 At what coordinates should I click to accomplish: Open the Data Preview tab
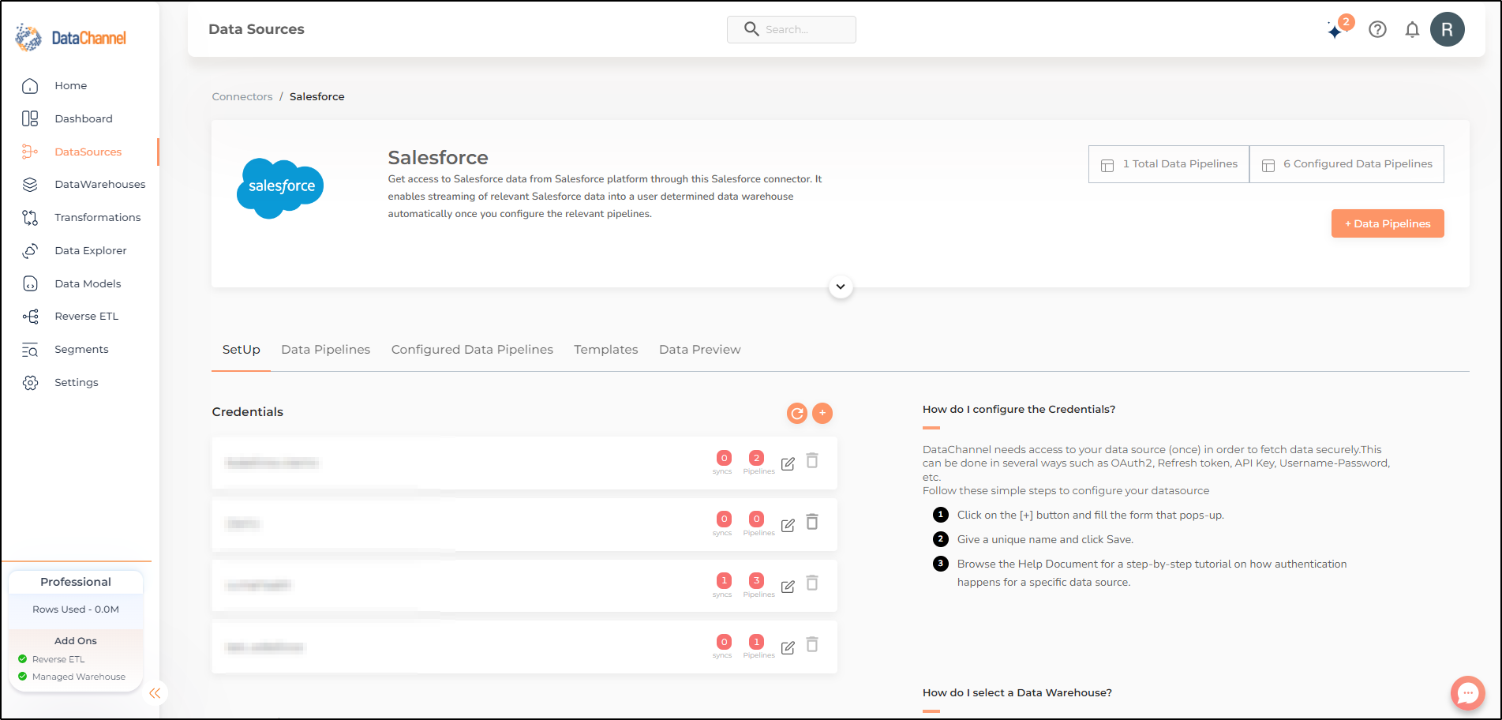point(699,350)
